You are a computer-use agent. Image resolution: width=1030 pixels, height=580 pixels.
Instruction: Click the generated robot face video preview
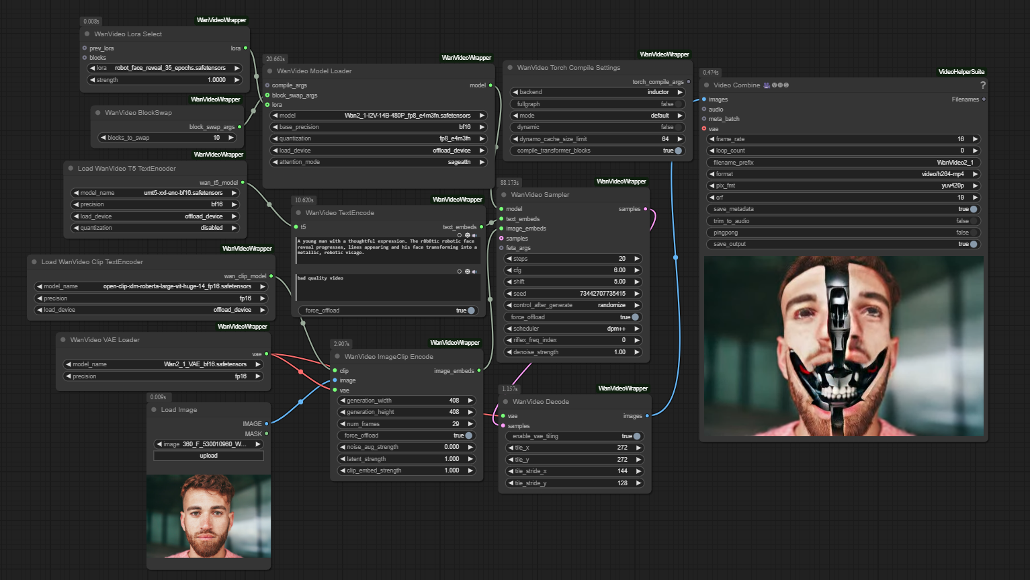pyautogui.click(x=843, y=346)
